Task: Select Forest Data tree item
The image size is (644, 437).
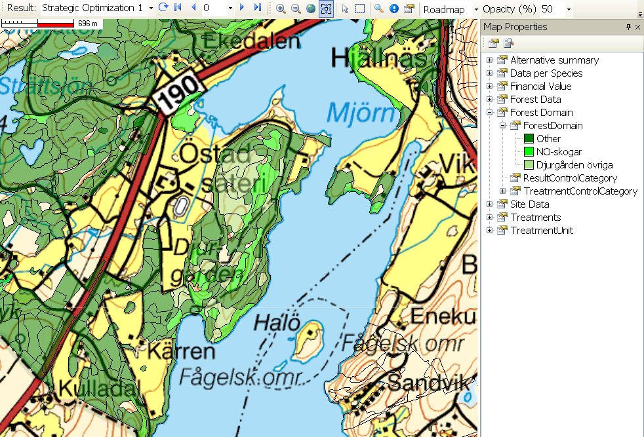Action: pos(535,100)
